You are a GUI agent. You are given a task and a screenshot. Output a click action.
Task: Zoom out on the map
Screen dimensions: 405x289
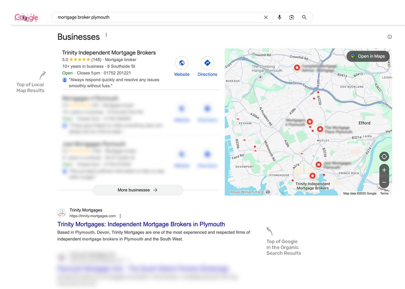(384, 182)
